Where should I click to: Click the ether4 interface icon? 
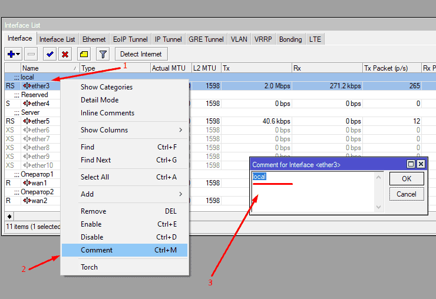click(27, 104)
